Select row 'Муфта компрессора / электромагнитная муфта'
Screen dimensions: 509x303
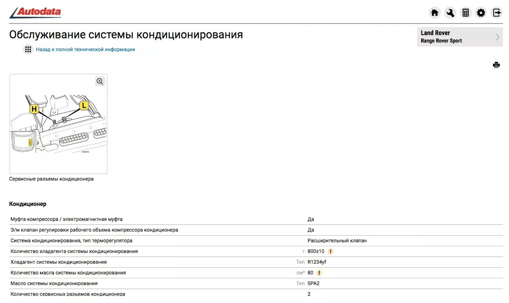pos(256,219)
